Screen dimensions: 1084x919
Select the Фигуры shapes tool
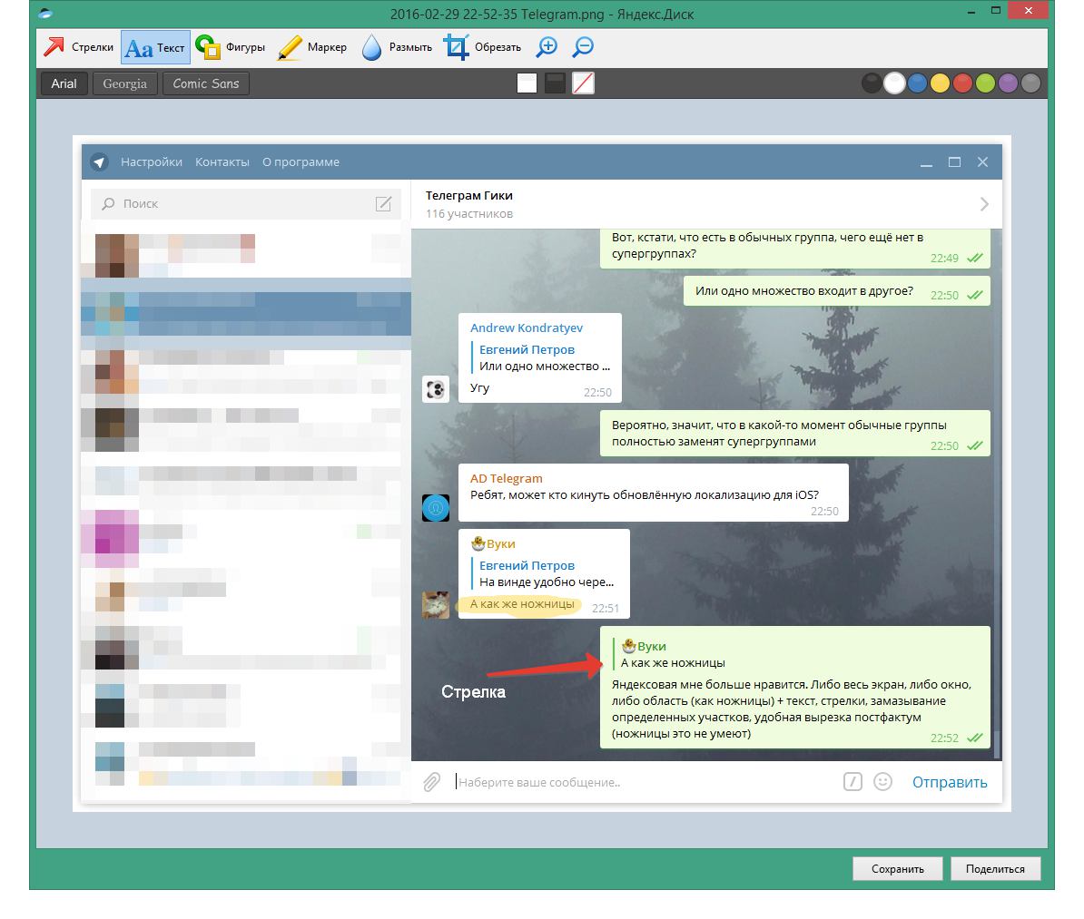tap(231, 47)
